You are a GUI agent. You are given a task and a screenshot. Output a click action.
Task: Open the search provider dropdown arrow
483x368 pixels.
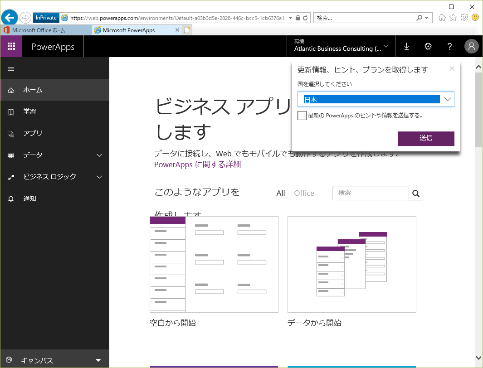click(427, 18)
